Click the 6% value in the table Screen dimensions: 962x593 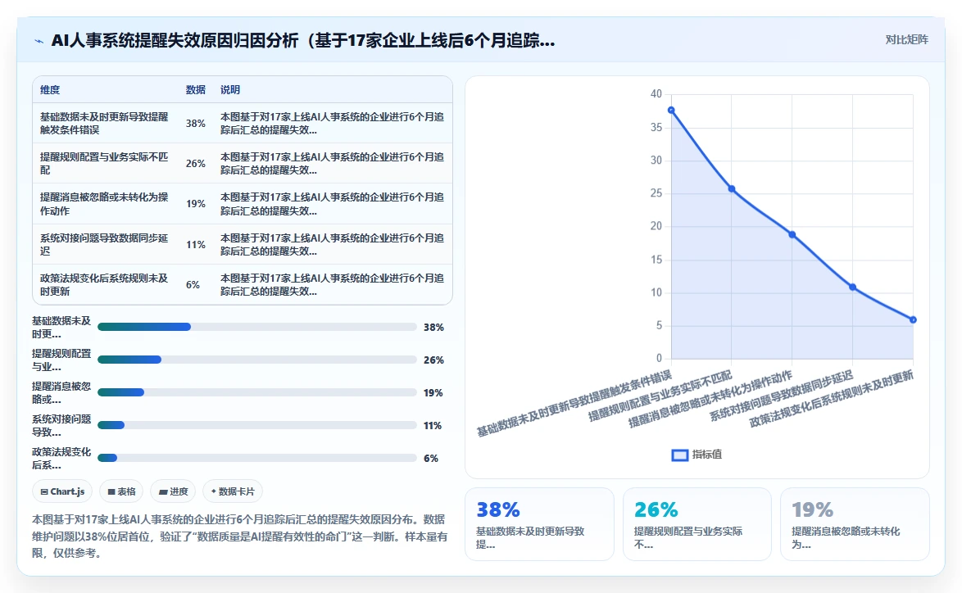(x=193, y=284)
